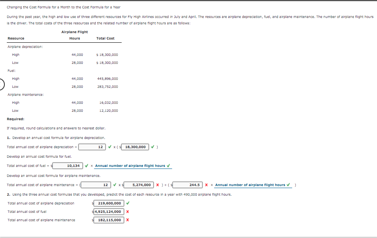Click the 10,134 fuel rate input box
Viewport: 377px width, 238px height.
(x=68, y=165)
